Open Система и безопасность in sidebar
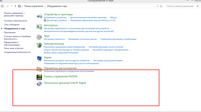Image resolution: width=201 pixels, height=112 pixels. coord(16,21)
